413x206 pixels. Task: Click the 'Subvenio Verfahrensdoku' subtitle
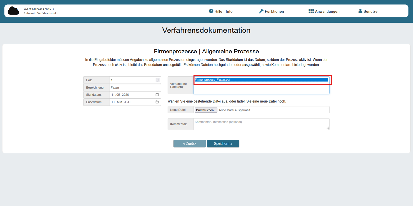coord(41,14)
